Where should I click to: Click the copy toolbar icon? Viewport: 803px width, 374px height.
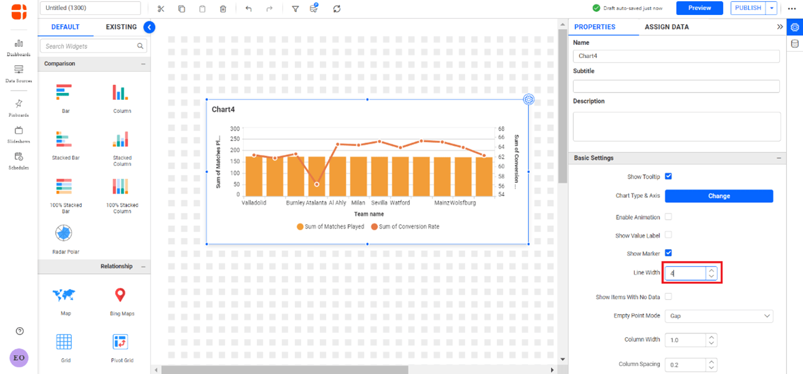coord(181,9)
